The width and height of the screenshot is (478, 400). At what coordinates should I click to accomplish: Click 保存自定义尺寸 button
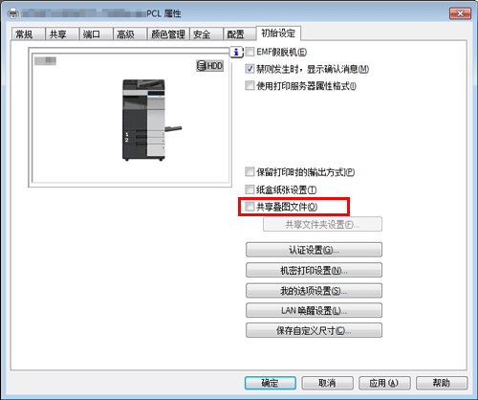314,330
